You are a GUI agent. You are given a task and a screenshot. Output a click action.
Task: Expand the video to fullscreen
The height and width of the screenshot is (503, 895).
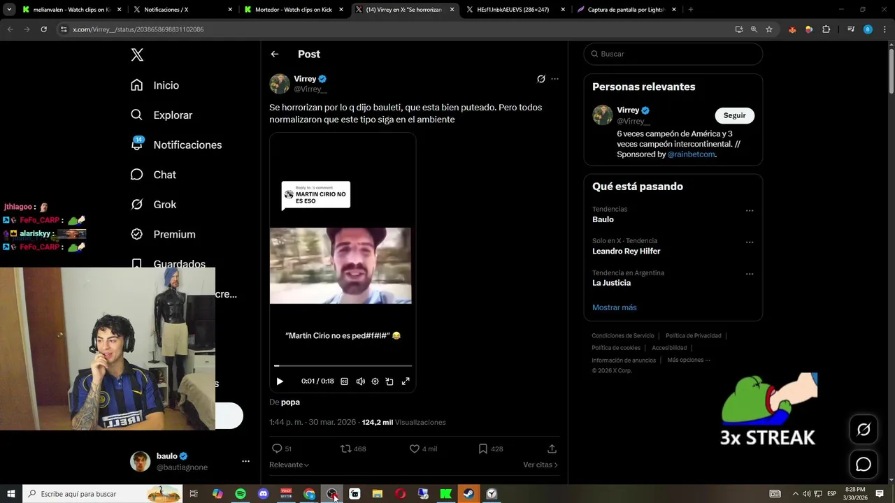point(405,381)
